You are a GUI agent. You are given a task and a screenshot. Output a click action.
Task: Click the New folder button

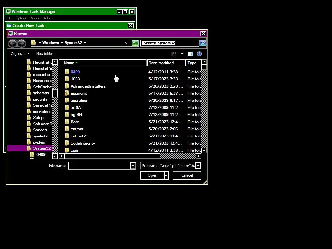44,54
